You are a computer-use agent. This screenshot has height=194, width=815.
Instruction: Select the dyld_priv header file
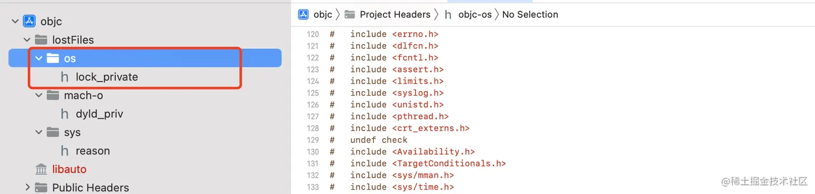click(100, 114)
